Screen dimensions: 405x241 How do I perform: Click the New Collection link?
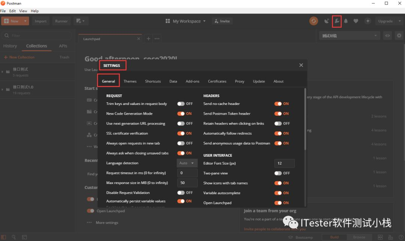(19, 57)
